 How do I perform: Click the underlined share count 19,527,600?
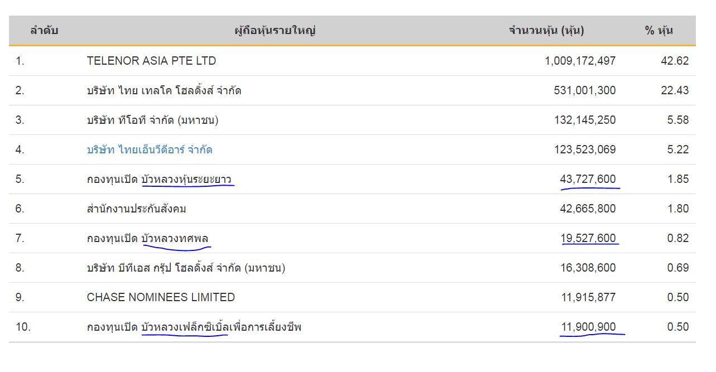point(588,238)
